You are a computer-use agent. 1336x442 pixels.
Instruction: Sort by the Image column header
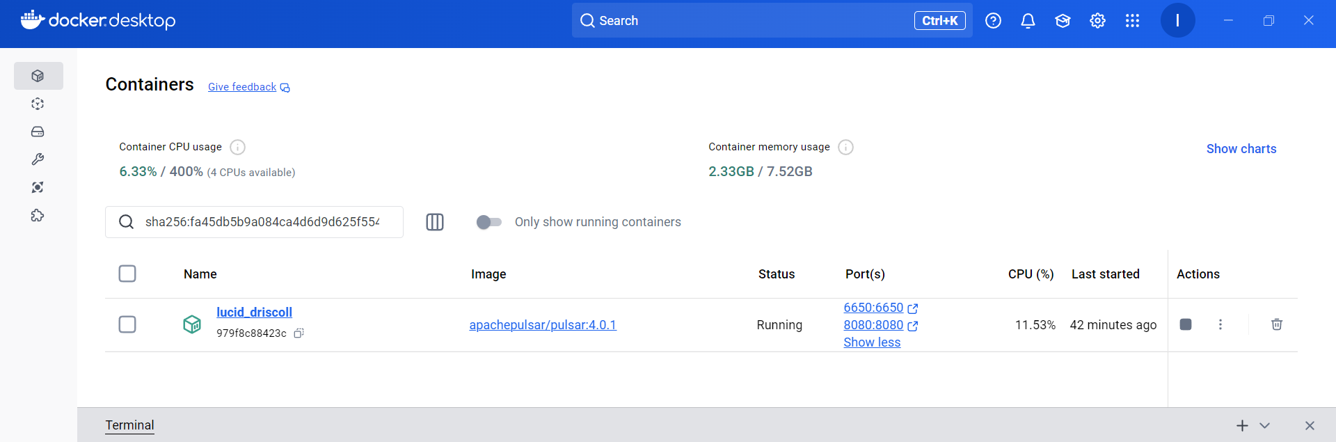488,274
